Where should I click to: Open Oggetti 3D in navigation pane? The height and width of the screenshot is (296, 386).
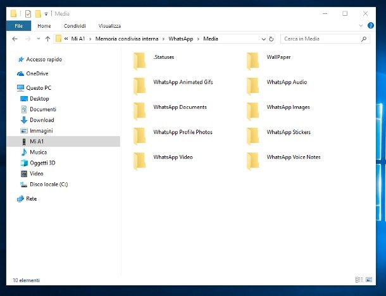tap(38, 163)
